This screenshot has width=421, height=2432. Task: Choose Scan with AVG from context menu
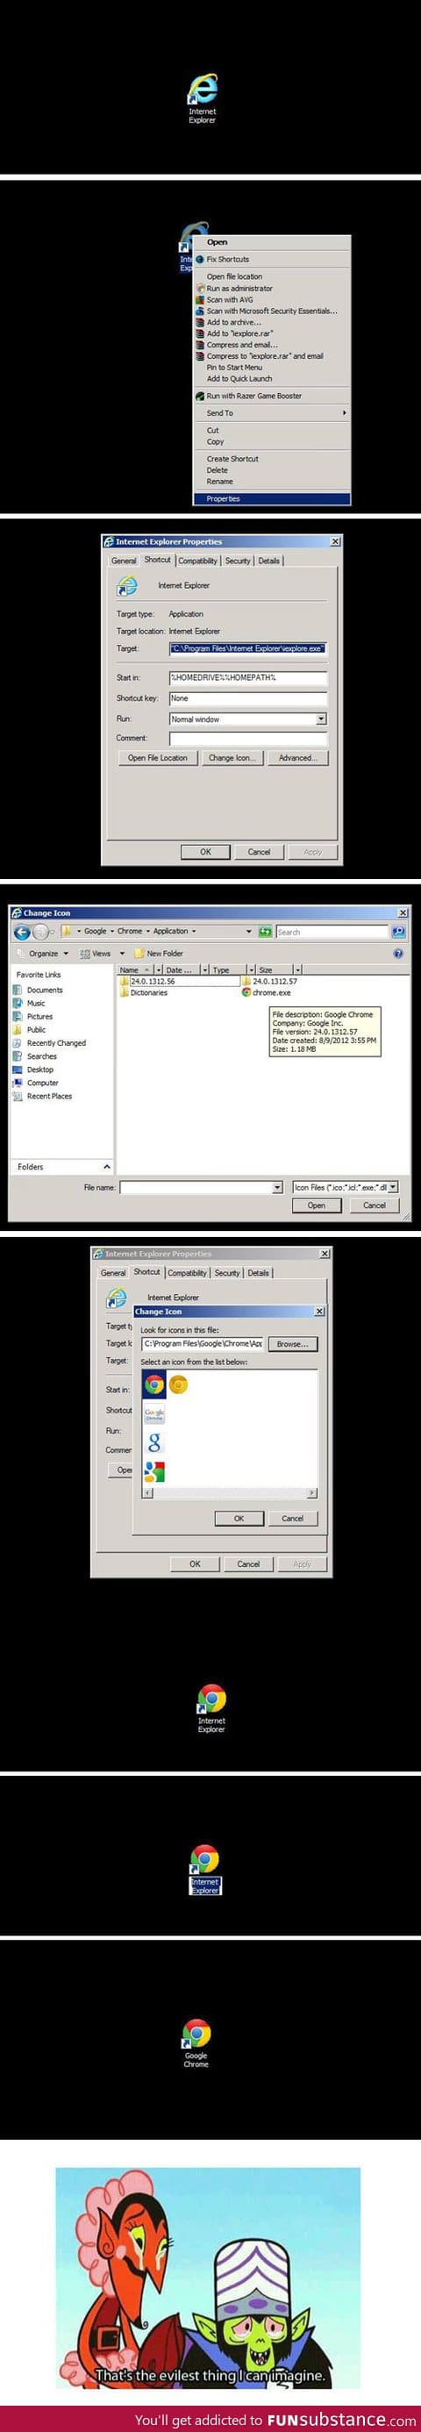[272, 299]
